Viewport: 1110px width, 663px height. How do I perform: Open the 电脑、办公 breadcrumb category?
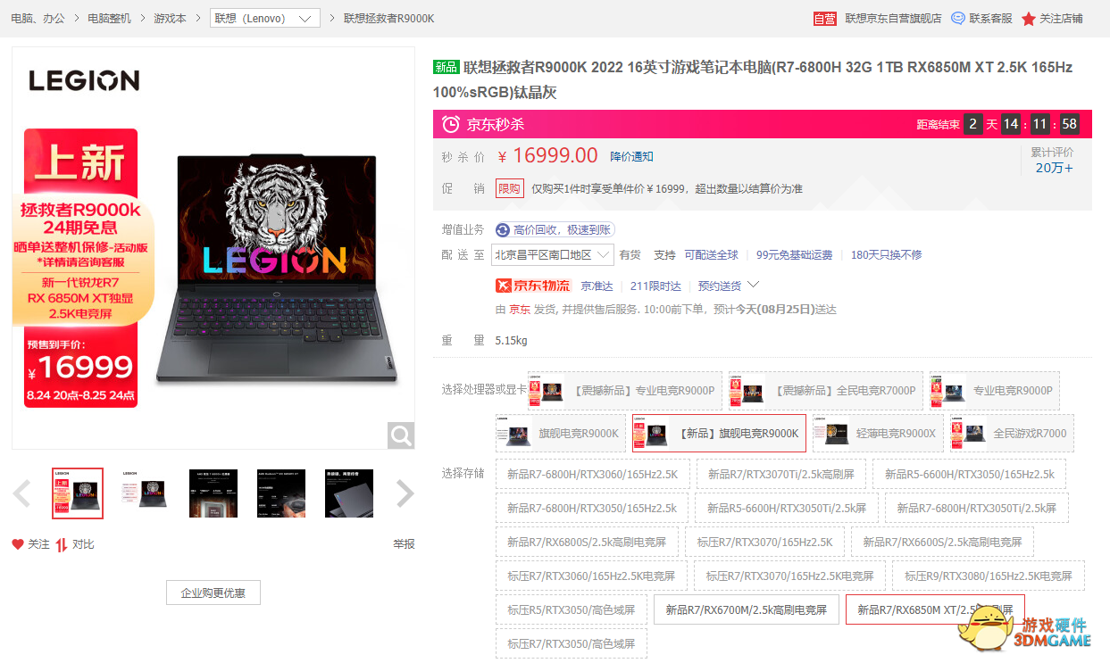[x=36, y=18]
